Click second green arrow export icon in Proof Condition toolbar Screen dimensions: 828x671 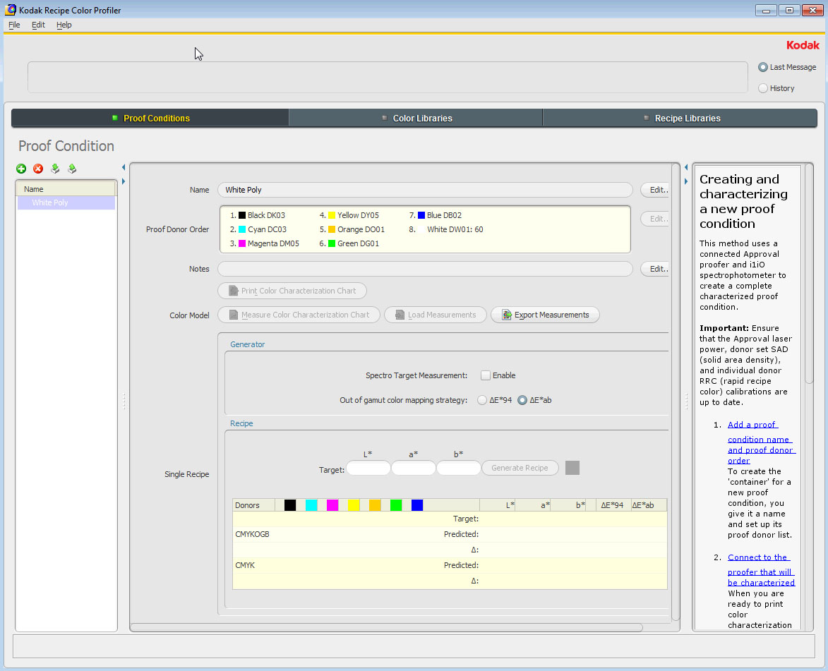[72, 169]
